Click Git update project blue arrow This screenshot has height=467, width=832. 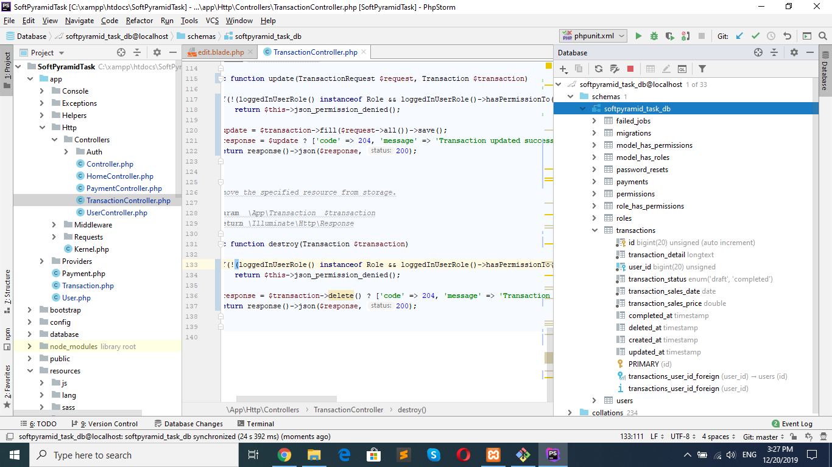(739, 36)
